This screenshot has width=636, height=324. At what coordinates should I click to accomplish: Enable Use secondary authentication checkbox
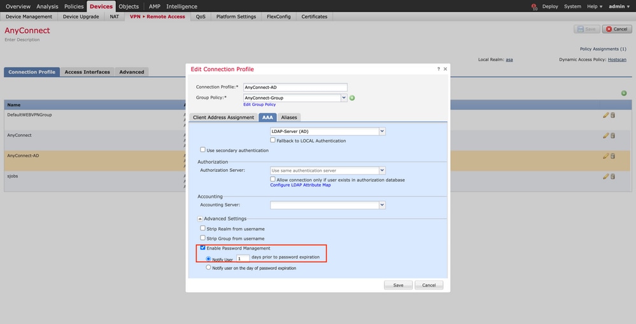pyautogui.click(x=203, y=150)
